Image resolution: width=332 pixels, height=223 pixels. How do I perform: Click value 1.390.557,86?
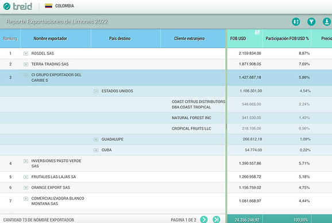coord(250,163)
